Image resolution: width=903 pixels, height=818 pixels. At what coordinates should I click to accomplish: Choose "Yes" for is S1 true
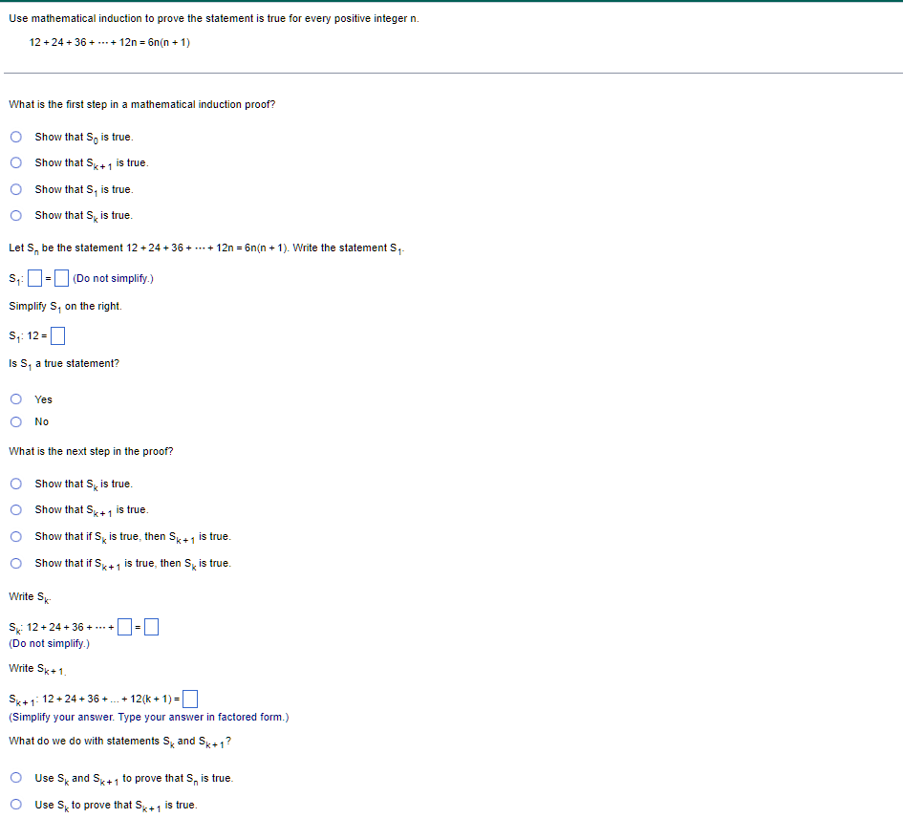pos(16,399)
